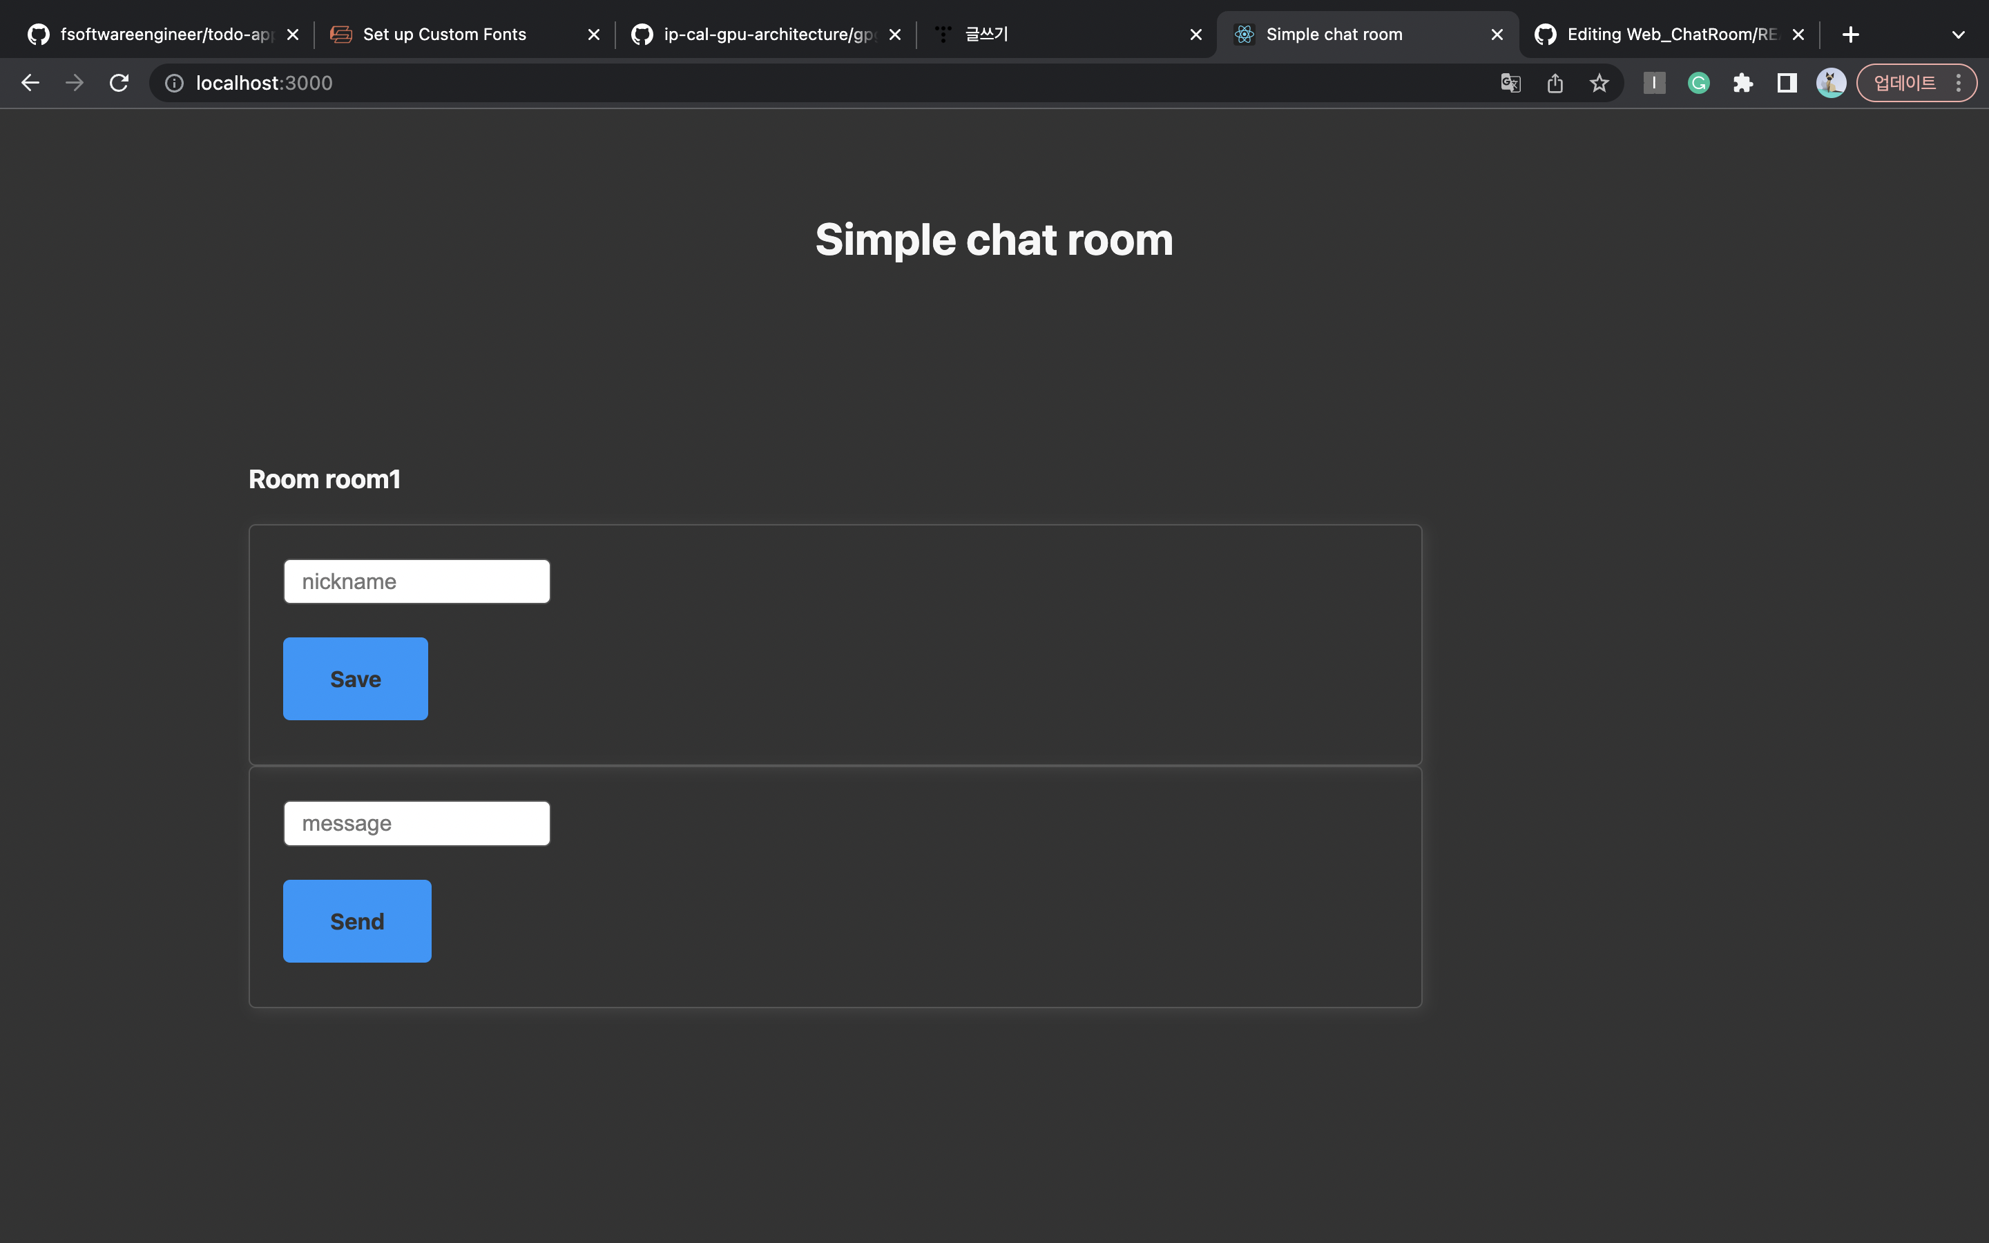Click the browser profile avatar icon
1989x1243 pixels.
pyautogui.click(x=1830, y=82)
